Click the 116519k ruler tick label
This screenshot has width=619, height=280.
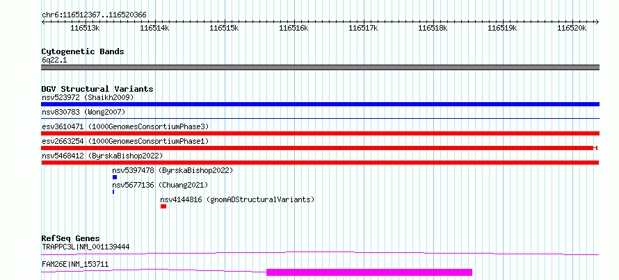[x=503, y=28]
